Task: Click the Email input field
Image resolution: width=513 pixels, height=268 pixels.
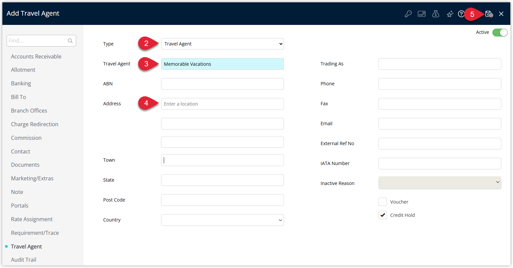Action: click(440, 124)
